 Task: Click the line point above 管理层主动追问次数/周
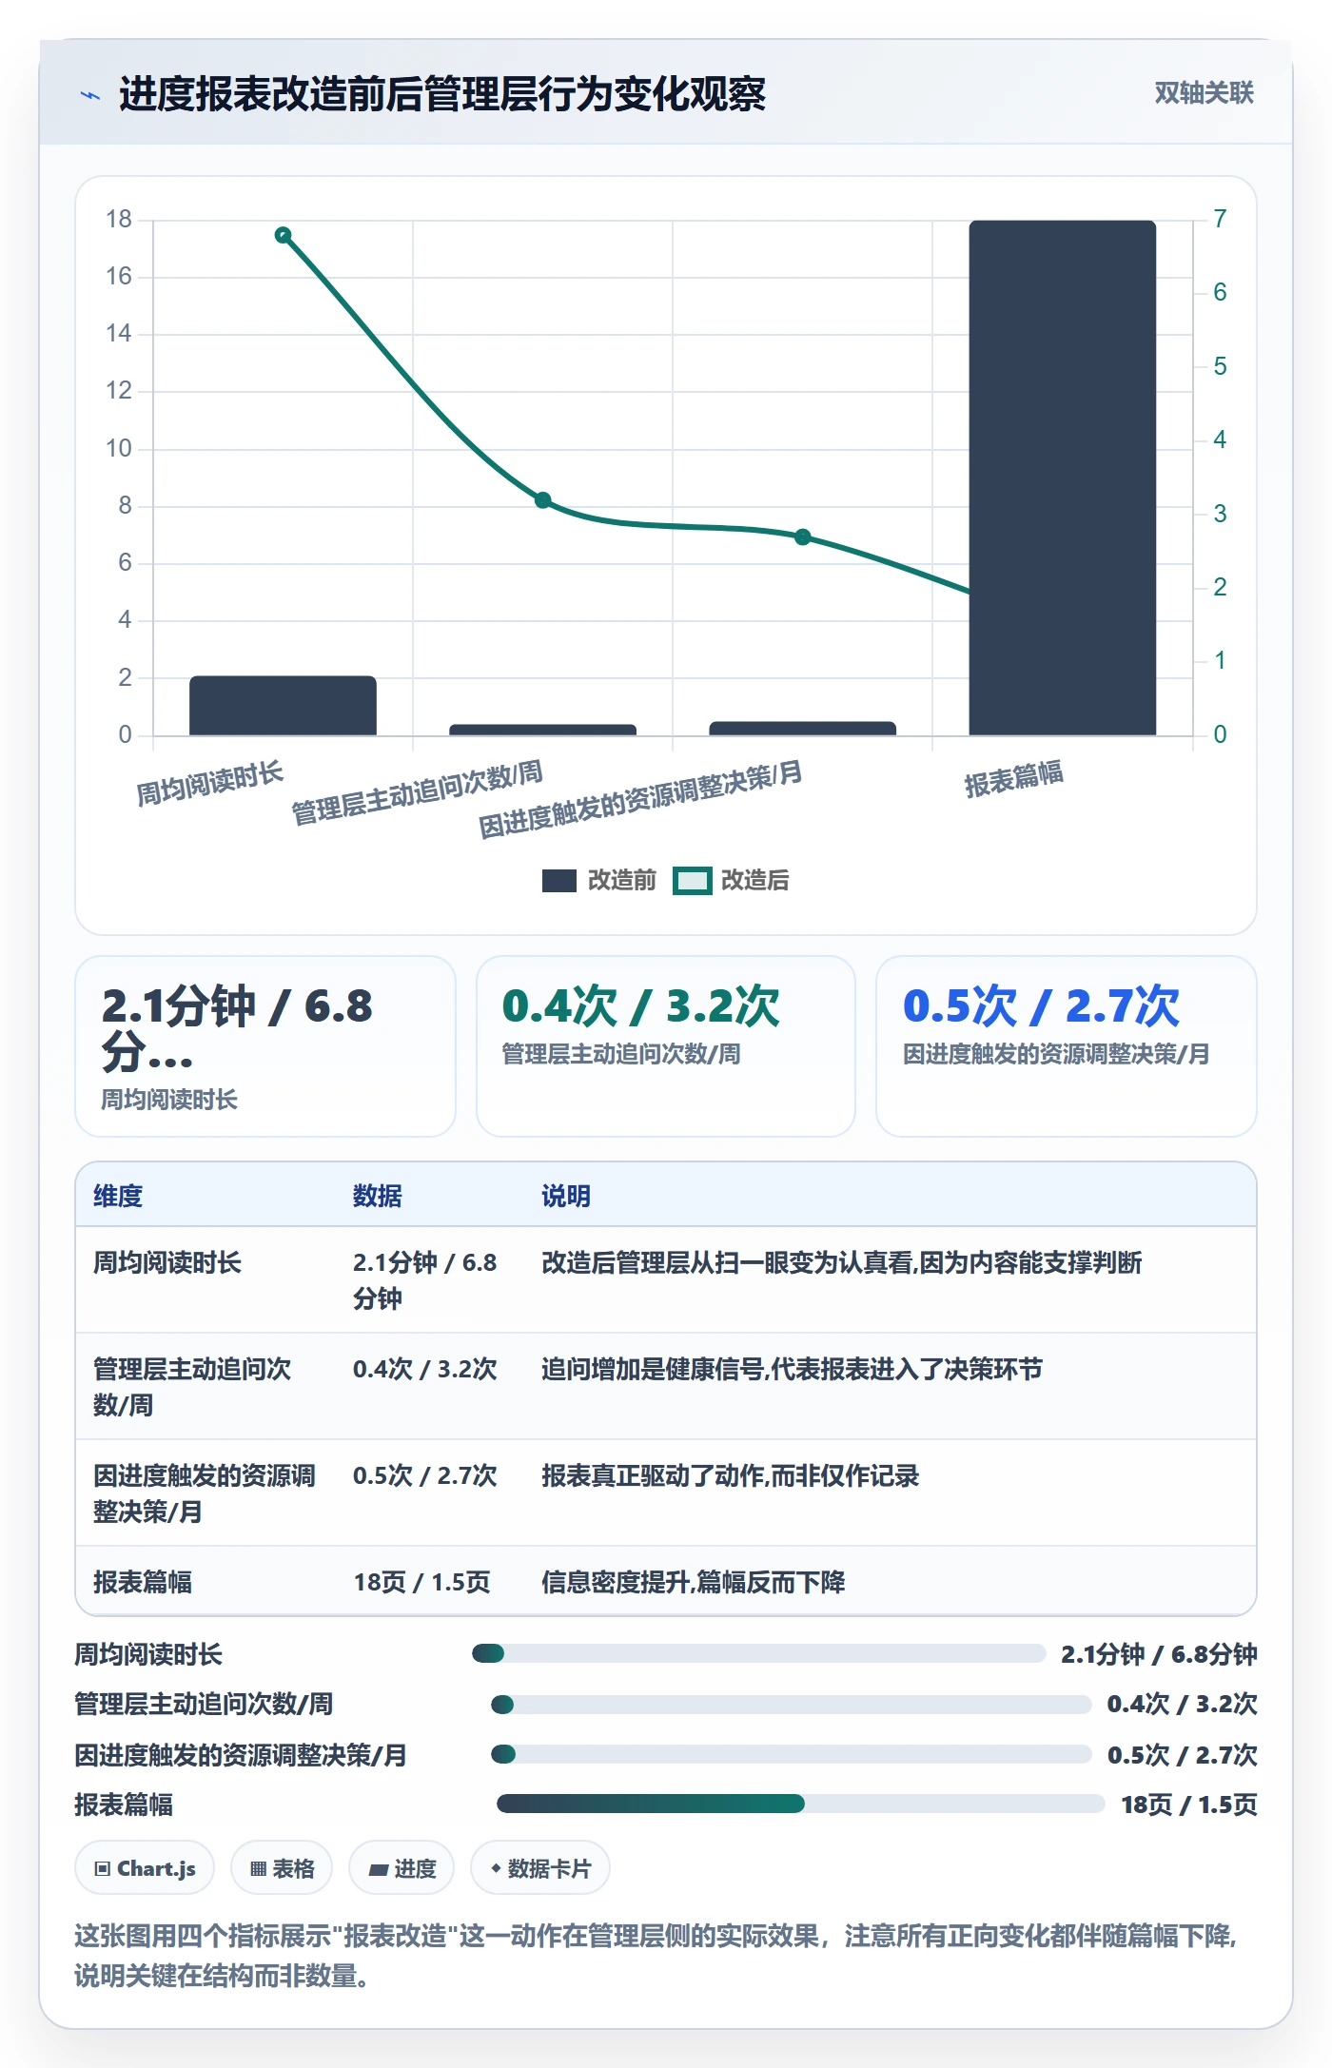[542, 500]
